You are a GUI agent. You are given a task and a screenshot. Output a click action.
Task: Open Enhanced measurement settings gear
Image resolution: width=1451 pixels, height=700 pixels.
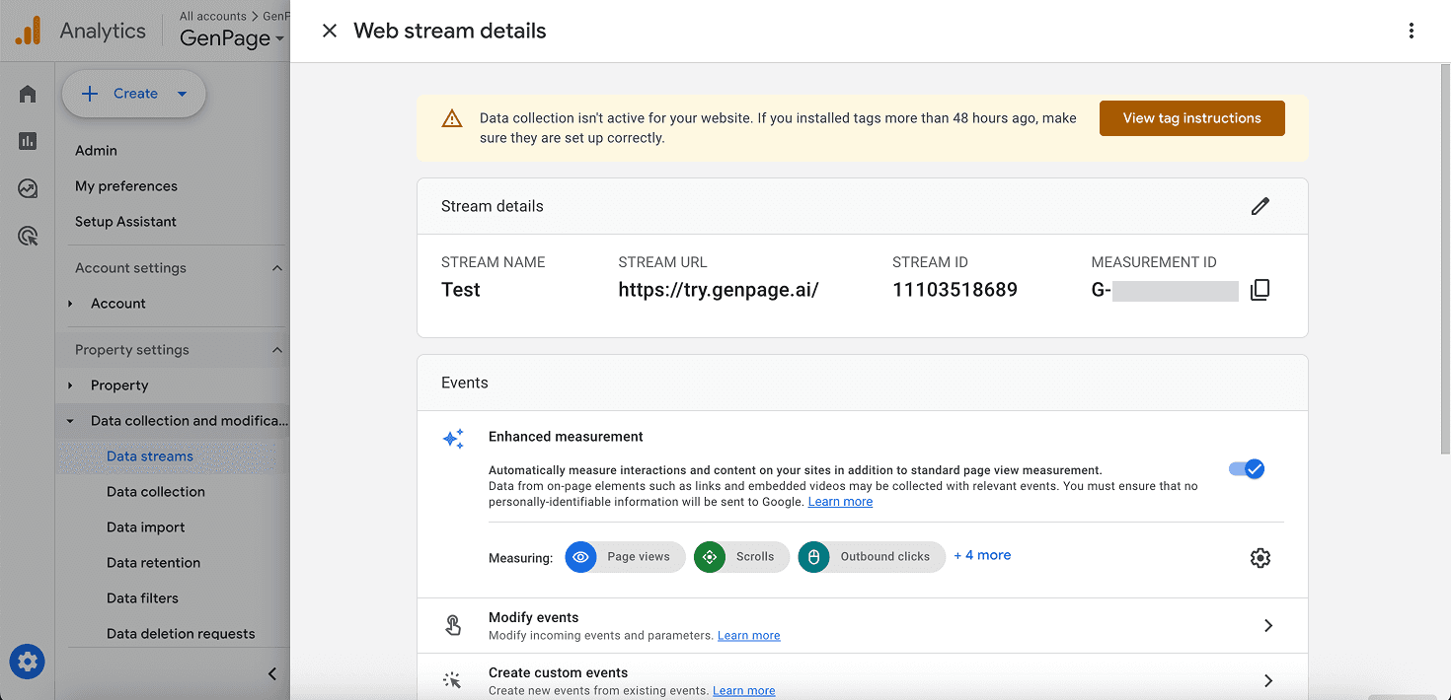click(1260, 558)
